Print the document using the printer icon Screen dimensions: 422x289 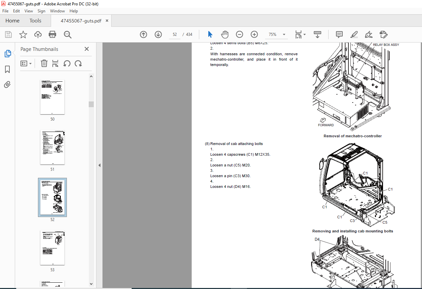click(x=52, y=34)
